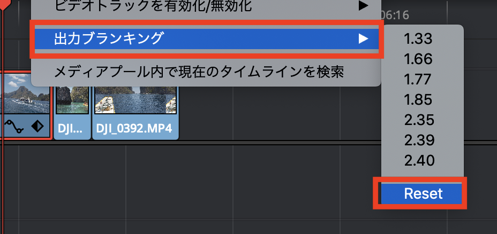Screen dimensions: 497x234
Task: Expand the 出力ブランキング submenu arrow
Action: pyautogui.click(x=363, y=39)
